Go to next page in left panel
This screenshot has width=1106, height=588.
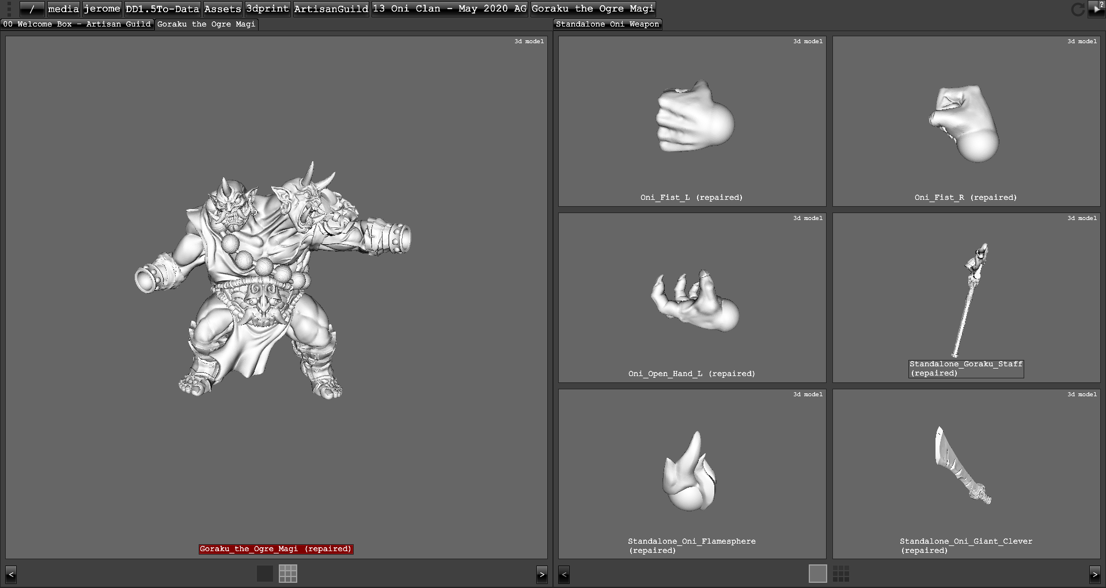(x=541, y=574)
